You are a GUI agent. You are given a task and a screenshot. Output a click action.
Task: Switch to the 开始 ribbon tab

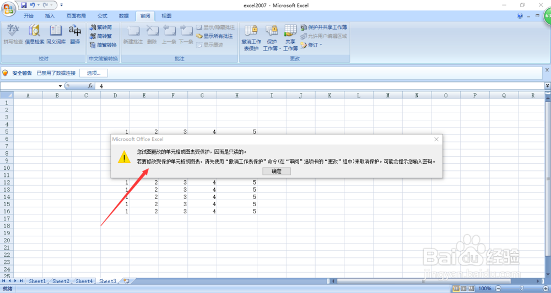point(29,16)
